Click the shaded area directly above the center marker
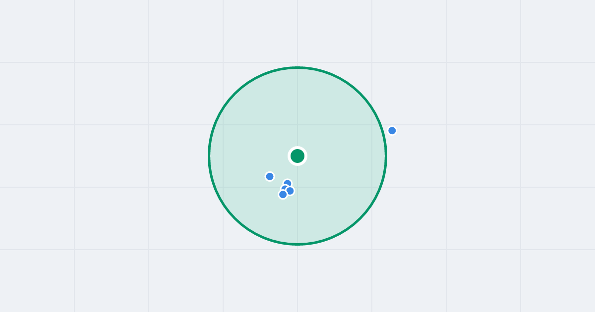595x312 pixels. 297,109
